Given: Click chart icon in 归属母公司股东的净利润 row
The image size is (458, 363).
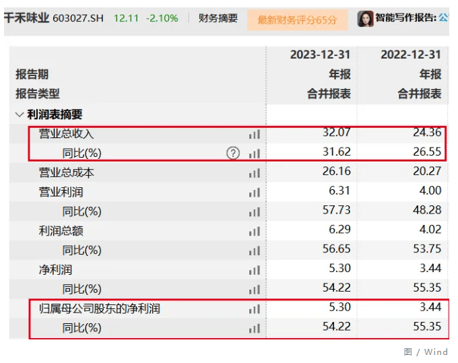Looking at the screenshot, I should click(x=255, y=309).
